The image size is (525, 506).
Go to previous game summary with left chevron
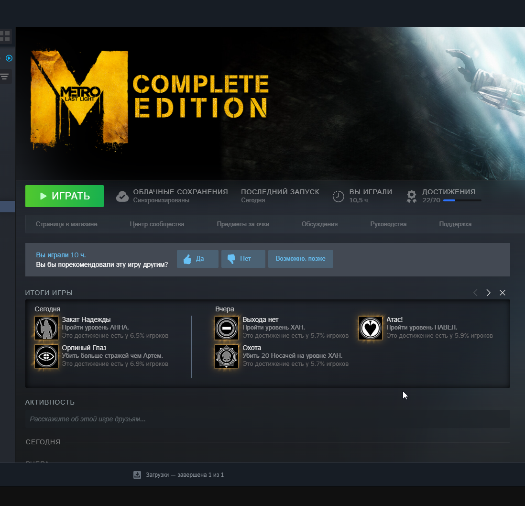(x=475, y=293)
